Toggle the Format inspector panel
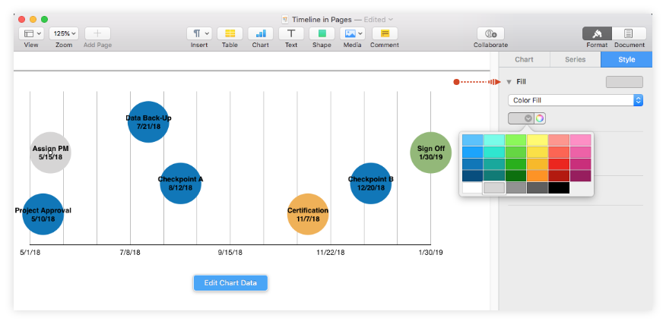Viewport: 666px width, 324px height. [x=598, y=33]
